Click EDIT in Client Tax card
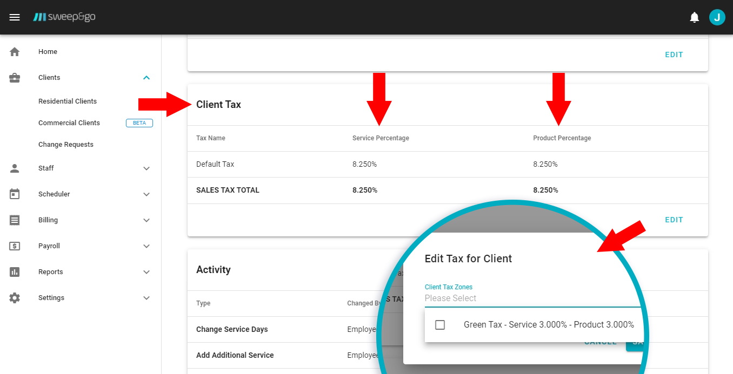Viewport: 733px width, 374px height. click(x=674, y=220)
